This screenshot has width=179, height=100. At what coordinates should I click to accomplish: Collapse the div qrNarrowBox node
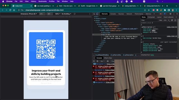99,27
